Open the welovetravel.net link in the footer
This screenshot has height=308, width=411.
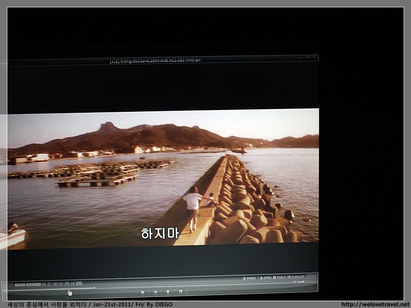[375, 304]
